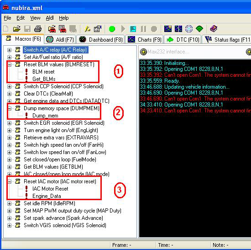Click the blue circular target toolbar icon
251x250 pixels.
(x=189, y=29)
